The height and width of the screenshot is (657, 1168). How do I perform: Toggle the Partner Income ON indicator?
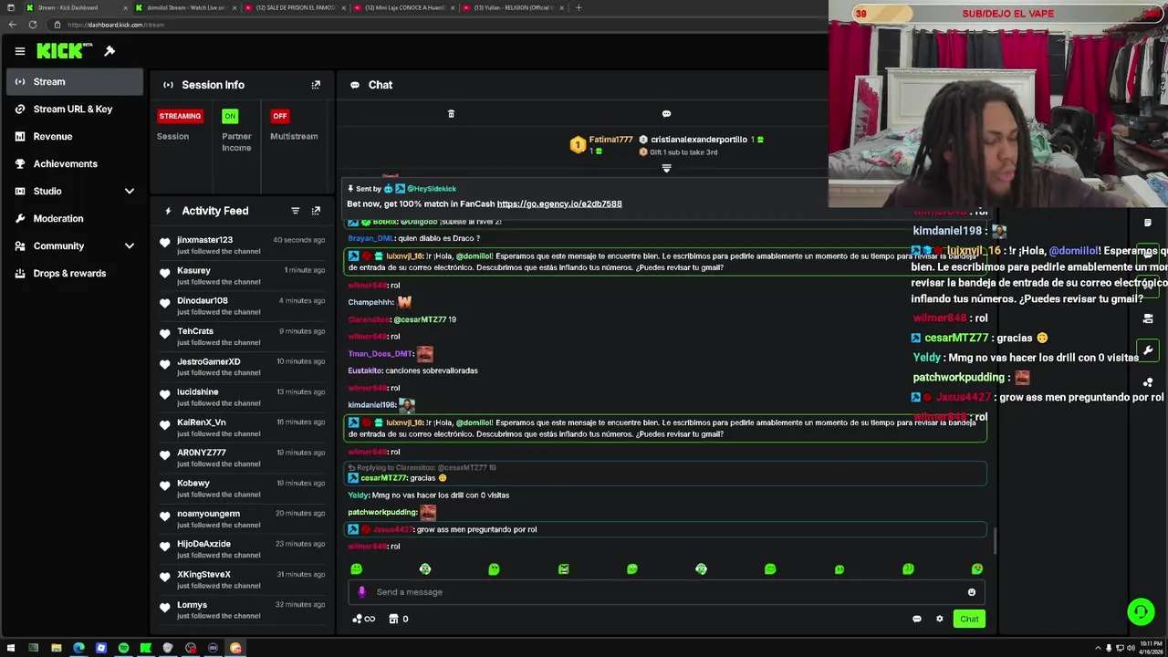point(230,116)
